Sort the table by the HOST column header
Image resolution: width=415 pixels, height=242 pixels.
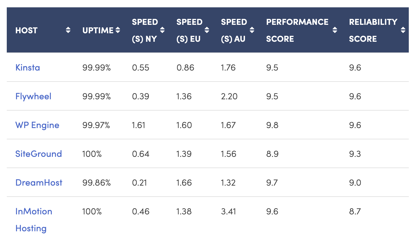(27, 30)
